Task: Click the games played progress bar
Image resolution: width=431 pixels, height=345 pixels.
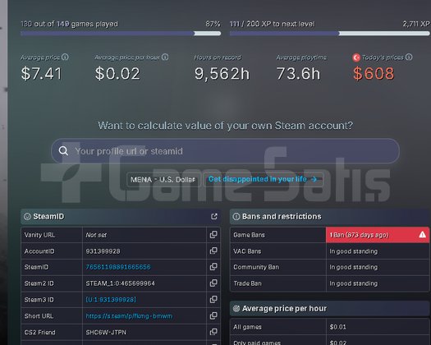Action: pos(121,34)
